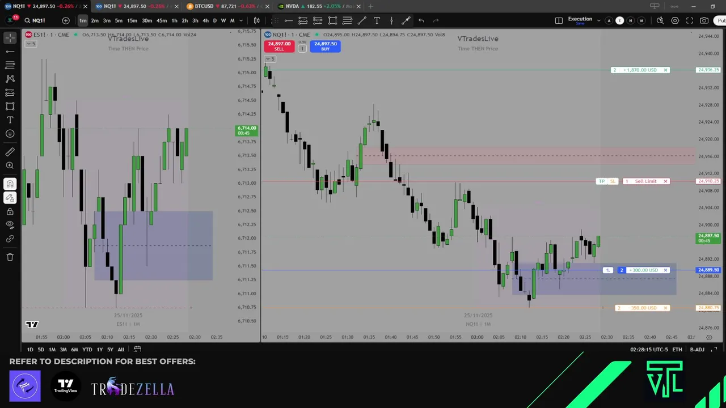Open the quick search icon in top toolbar
Viewport: 726px width, 408px height.
pyautogui.click(x=660, y=20)
